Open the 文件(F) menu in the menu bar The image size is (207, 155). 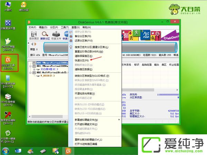click(32, 27)
